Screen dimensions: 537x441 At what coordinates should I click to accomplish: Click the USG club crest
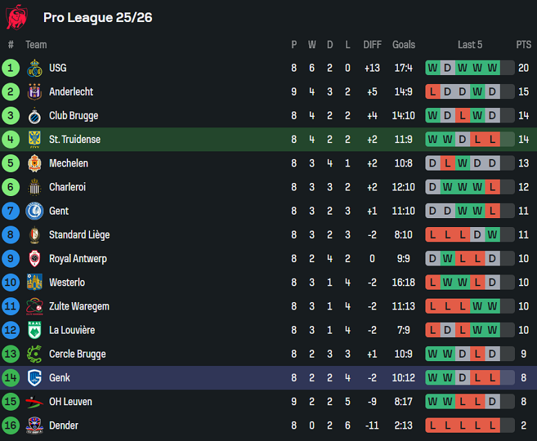pyautogui.click(x=34, y=68)
